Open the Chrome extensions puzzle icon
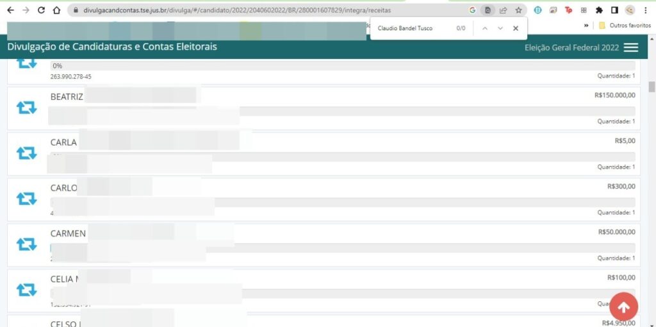 [x=599, y=10]
